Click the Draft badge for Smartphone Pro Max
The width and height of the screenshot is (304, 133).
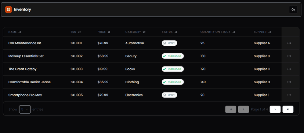(170, 95)
